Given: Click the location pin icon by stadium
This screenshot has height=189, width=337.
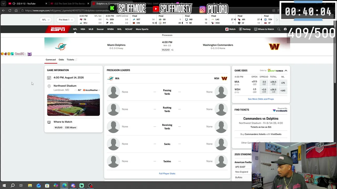Looking at the screenshot, I should (x=49, y=86).
